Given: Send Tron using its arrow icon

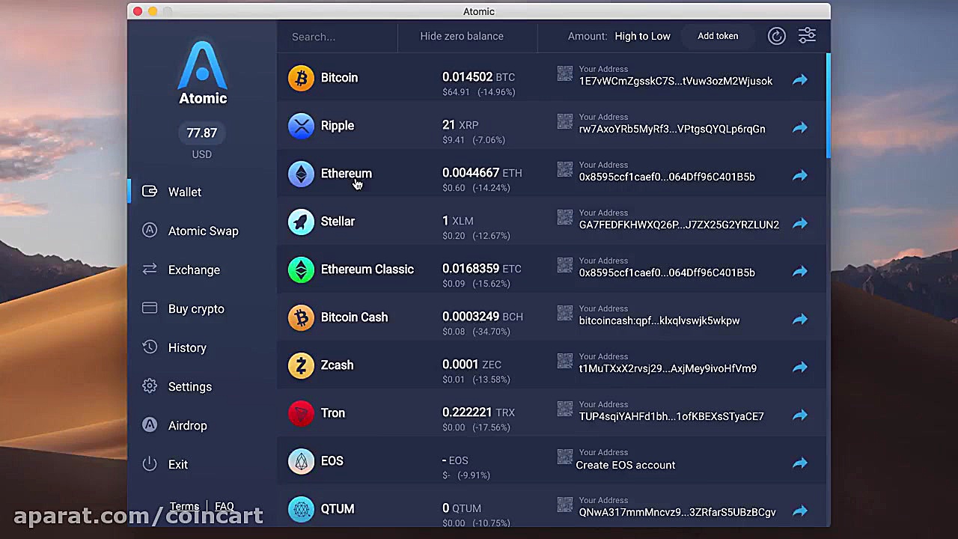Looking at the screenshot, I should pos(800,415).
